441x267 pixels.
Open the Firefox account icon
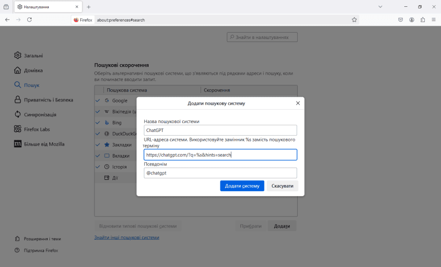click(412, 20)
